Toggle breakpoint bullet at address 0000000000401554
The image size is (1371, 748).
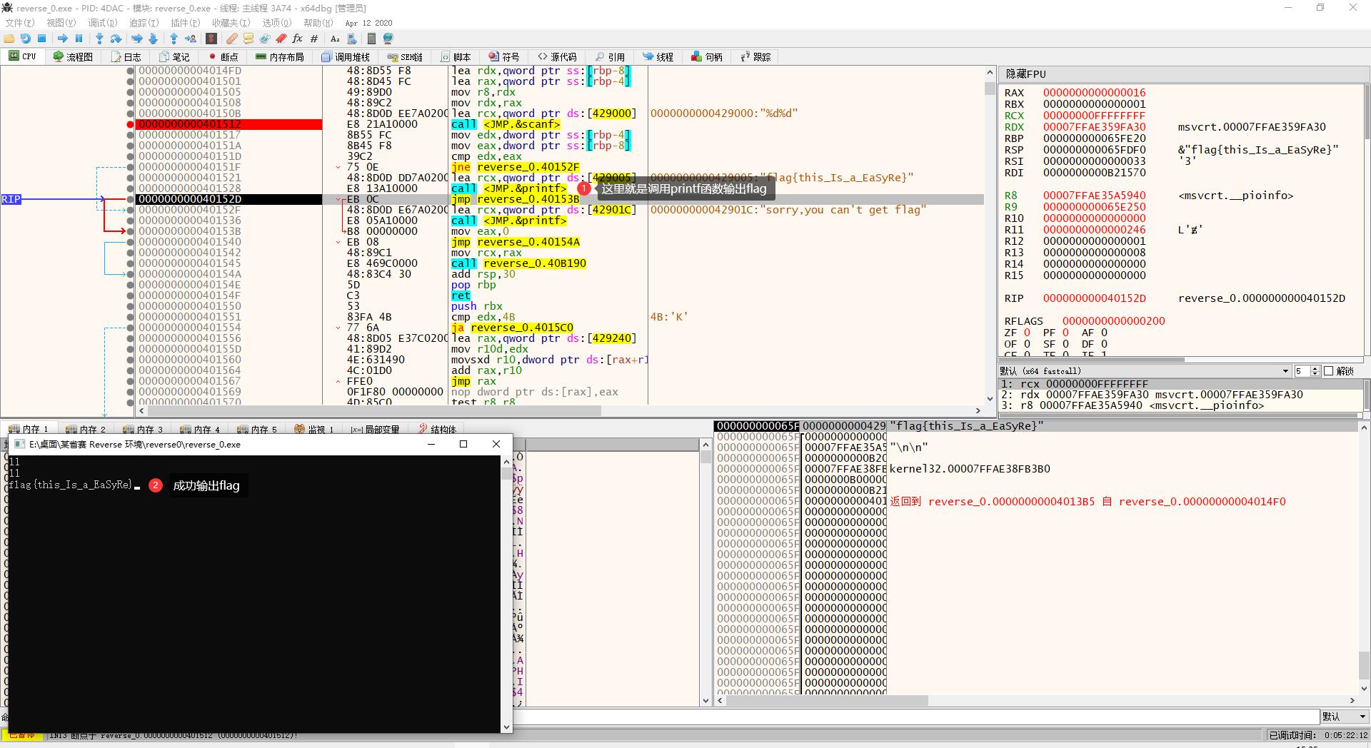coord(130,328)
